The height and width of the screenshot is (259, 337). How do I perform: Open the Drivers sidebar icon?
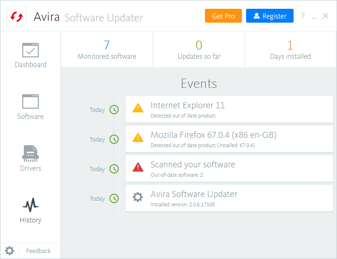(x=30, y=153)
